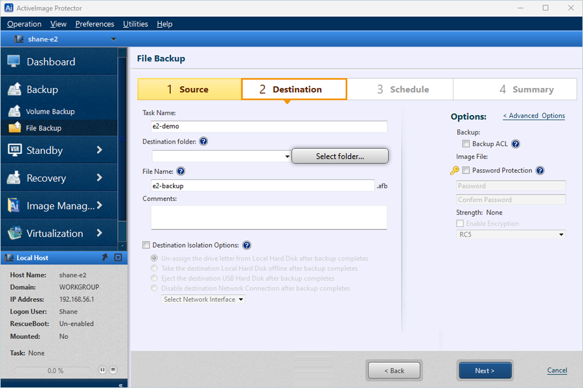The width and height of the screenshot is (583, 388).
Task: Open the Dashboard monitor icon
Action: click(14, 61)
